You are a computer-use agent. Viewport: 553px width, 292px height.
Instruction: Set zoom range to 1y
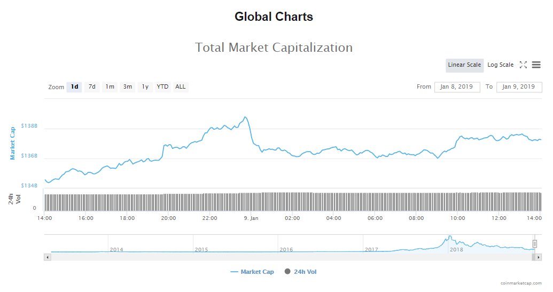pos(145,87)
